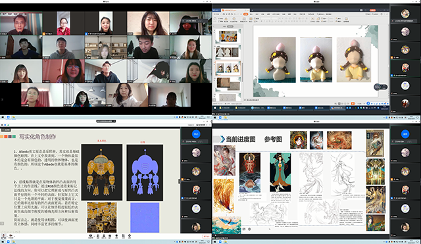Click the glasses man's video tile in gallery
The image size is (421, 244).
click(x=21, y=24)
